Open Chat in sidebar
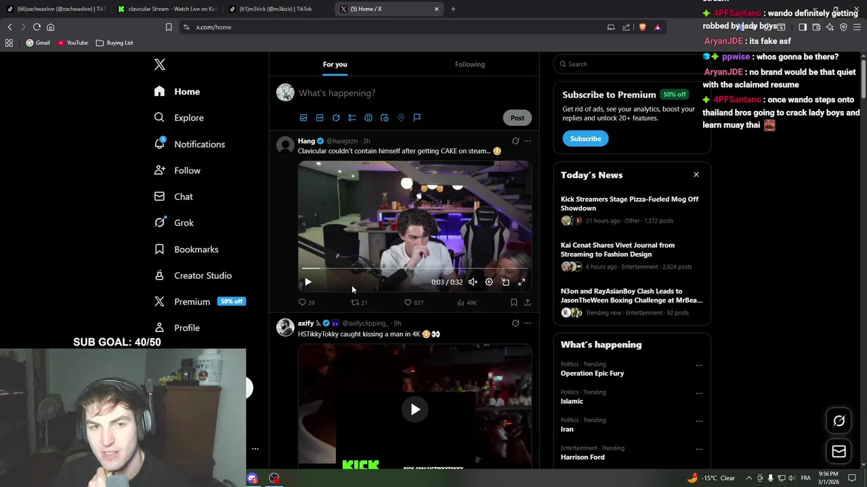 coord(173,197)
